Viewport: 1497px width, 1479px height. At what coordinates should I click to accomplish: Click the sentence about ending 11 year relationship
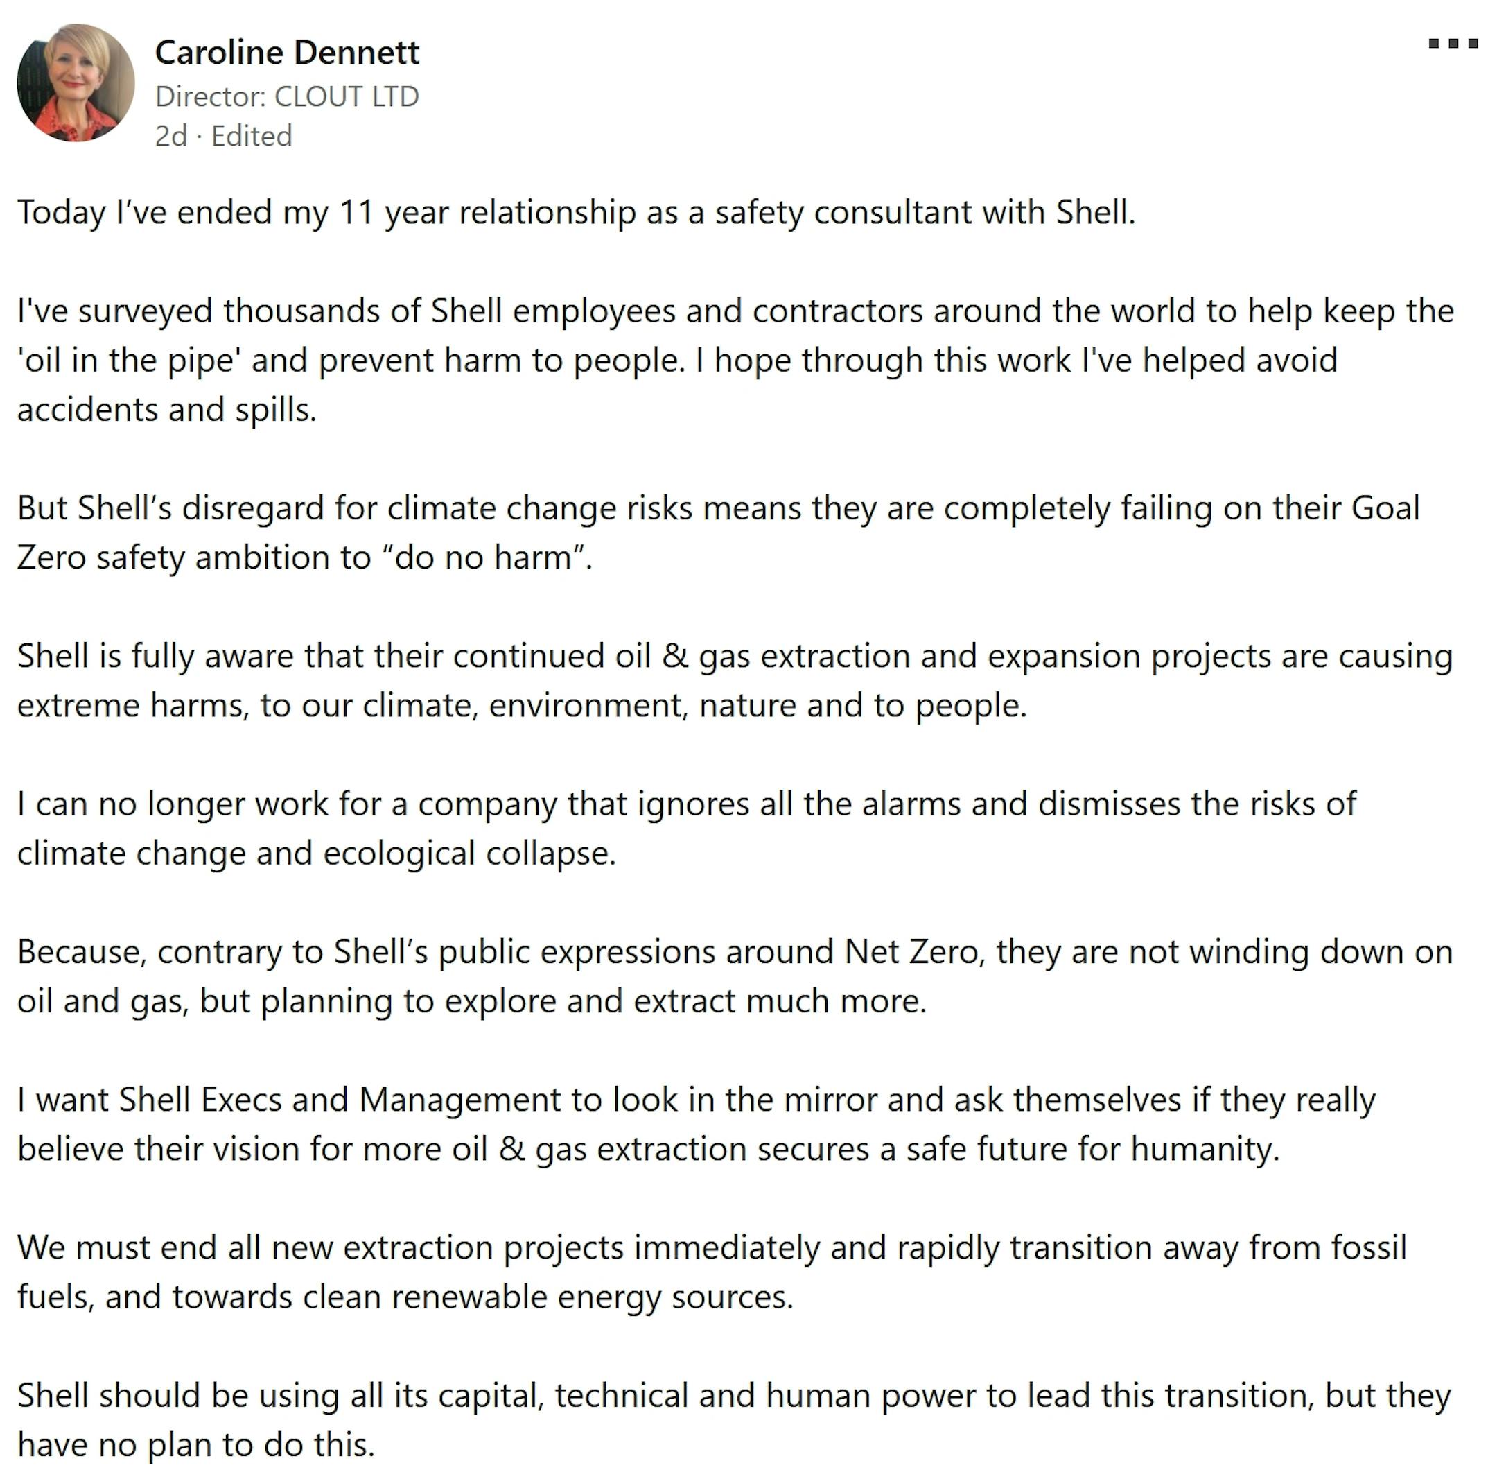576,212
